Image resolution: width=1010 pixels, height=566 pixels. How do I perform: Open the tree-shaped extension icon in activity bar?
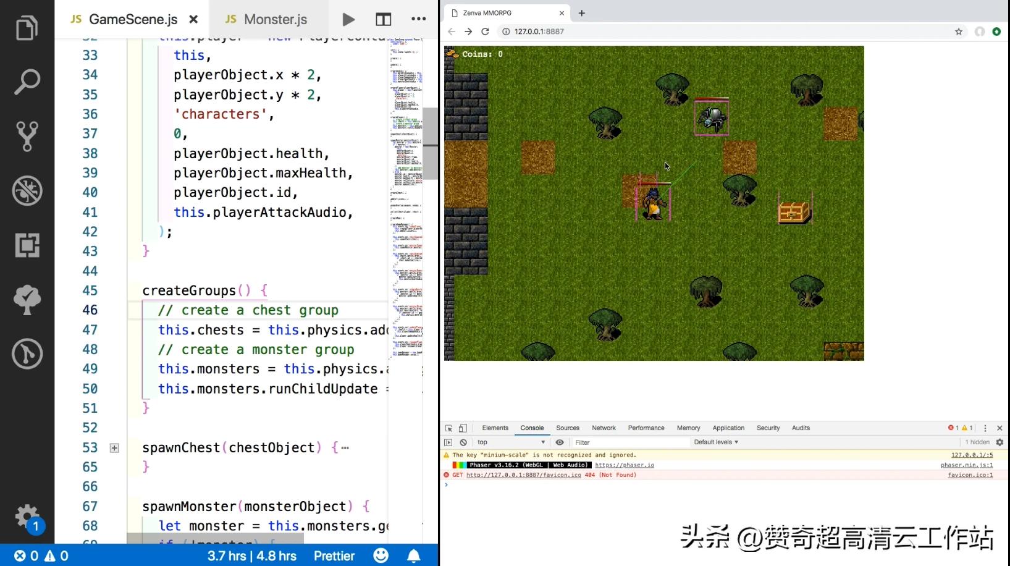(27, 300)
